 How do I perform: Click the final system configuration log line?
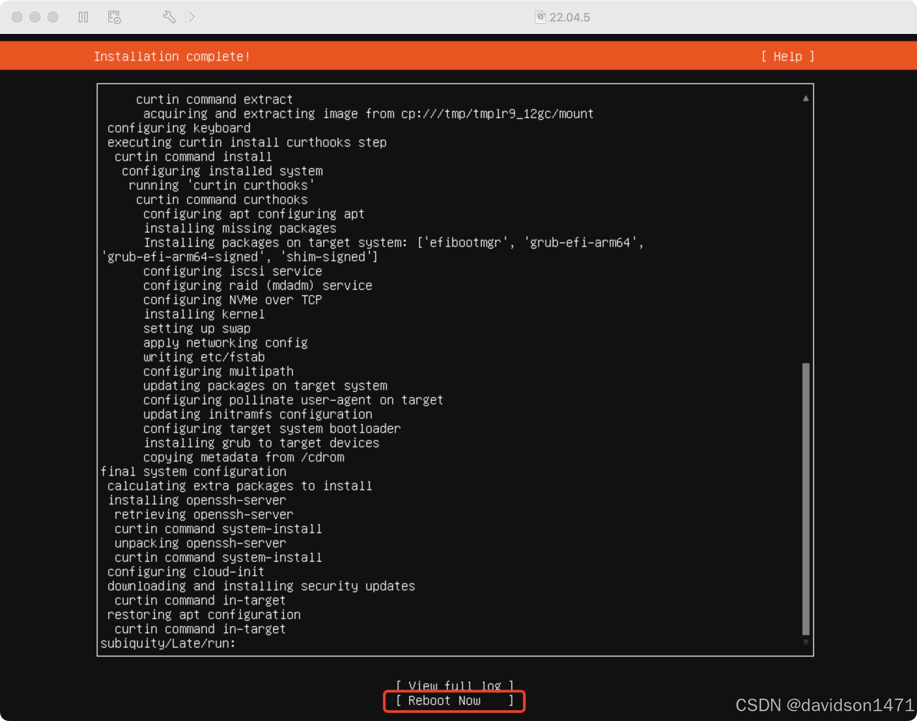[193, 471]
